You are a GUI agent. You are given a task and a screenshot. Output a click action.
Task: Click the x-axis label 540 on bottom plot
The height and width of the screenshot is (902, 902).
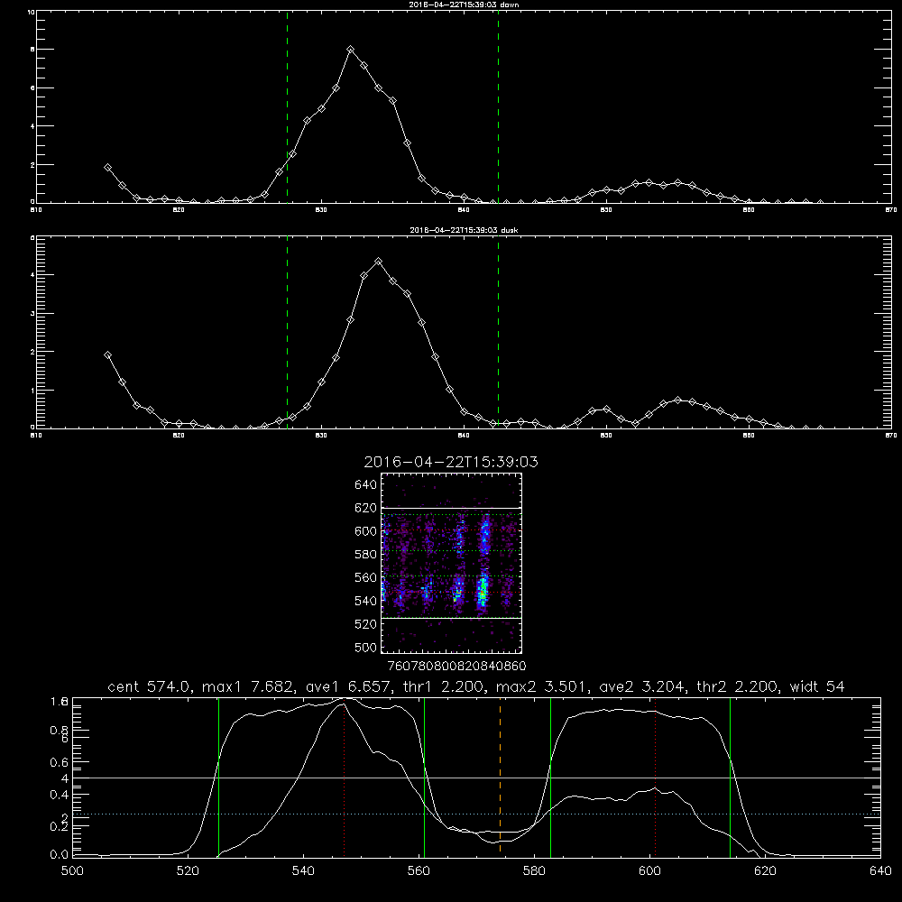point(303,871)
